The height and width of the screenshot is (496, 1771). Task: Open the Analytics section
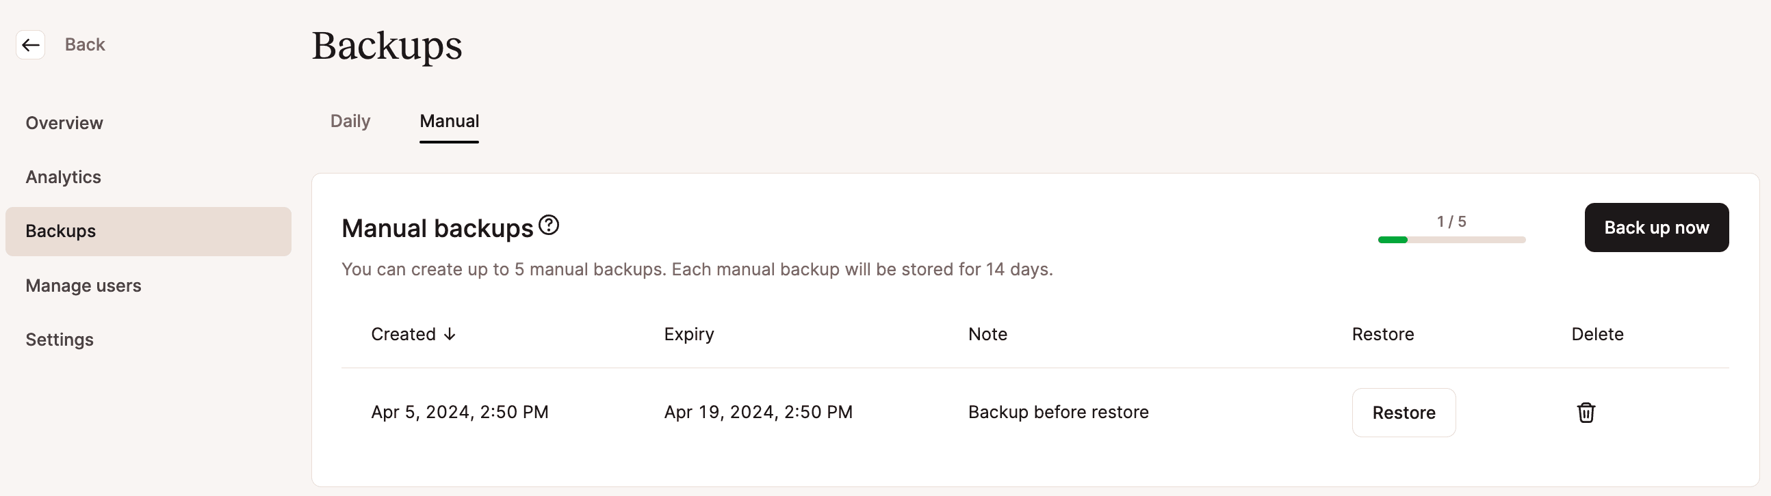point(62,176)
